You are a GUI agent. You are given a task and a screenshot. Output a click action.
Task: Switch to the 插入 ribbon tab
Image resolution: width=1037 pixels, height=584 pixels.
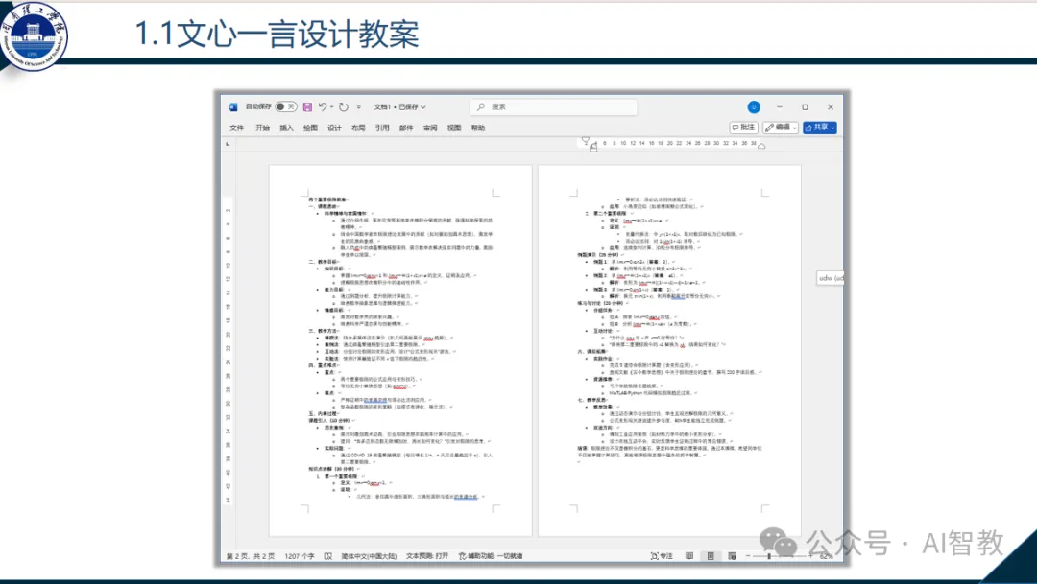[x=286, y=128]
